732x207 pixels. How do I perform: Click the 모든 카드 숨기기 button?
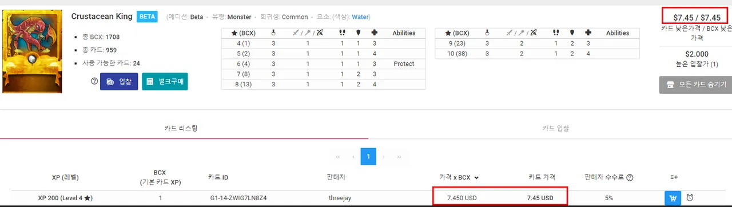(695, 85)
